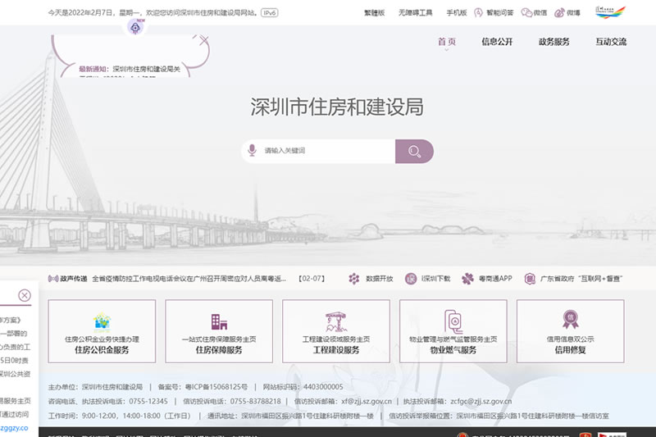This screenshot has height=437, width=656.
Task: Close the 最新通知 notification bubble
Action: tap(204, 39)
